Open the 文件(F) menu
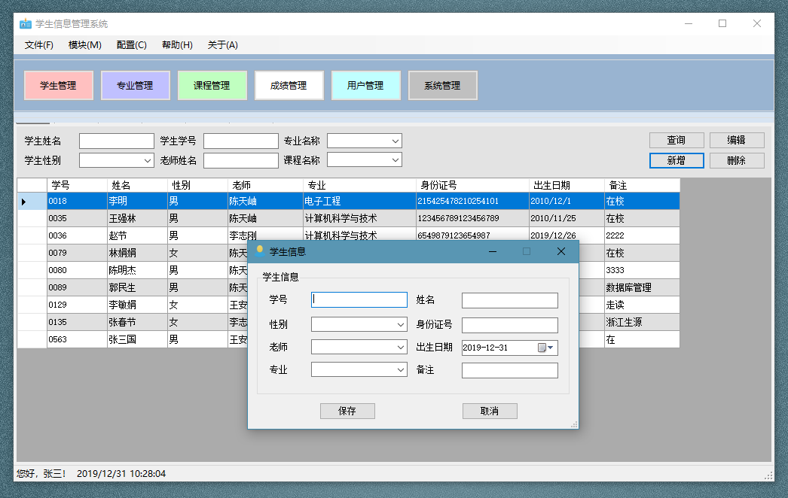This screenshot has width=788, height=498. 39,45
